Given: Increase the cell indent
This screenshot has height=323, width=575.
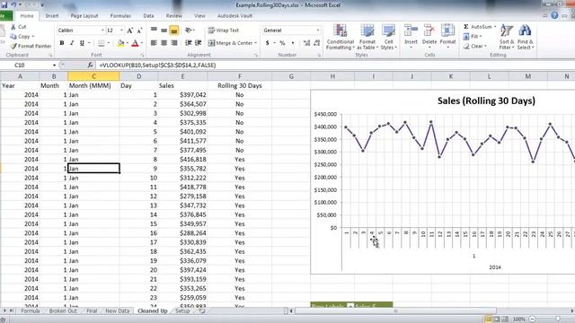Looking at the screenshot, I should [x=198, y=43].
